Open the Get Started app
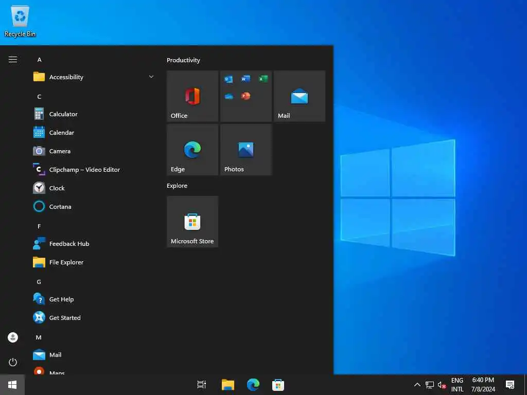527x395 pixels. click(94, 317)
